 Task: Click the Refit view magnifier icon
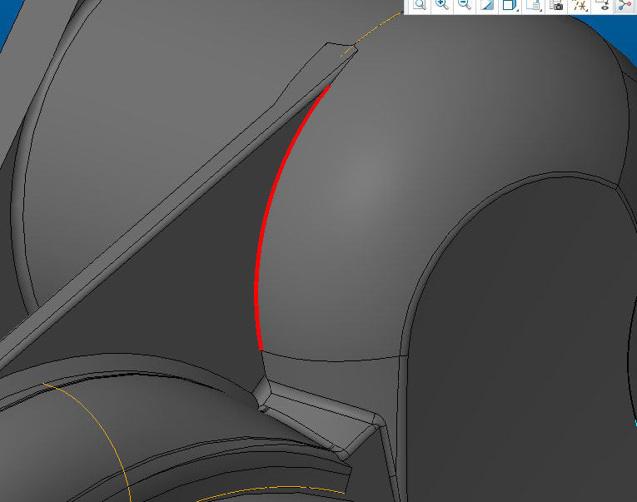(419, 6)
